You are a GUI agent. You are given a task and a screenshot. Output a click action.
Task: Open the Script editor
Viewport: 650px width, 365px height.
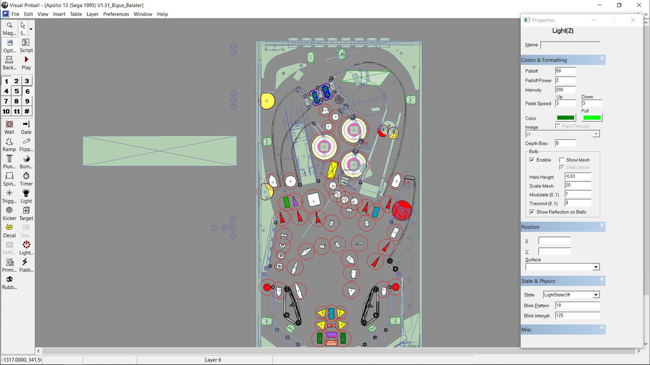26,46
